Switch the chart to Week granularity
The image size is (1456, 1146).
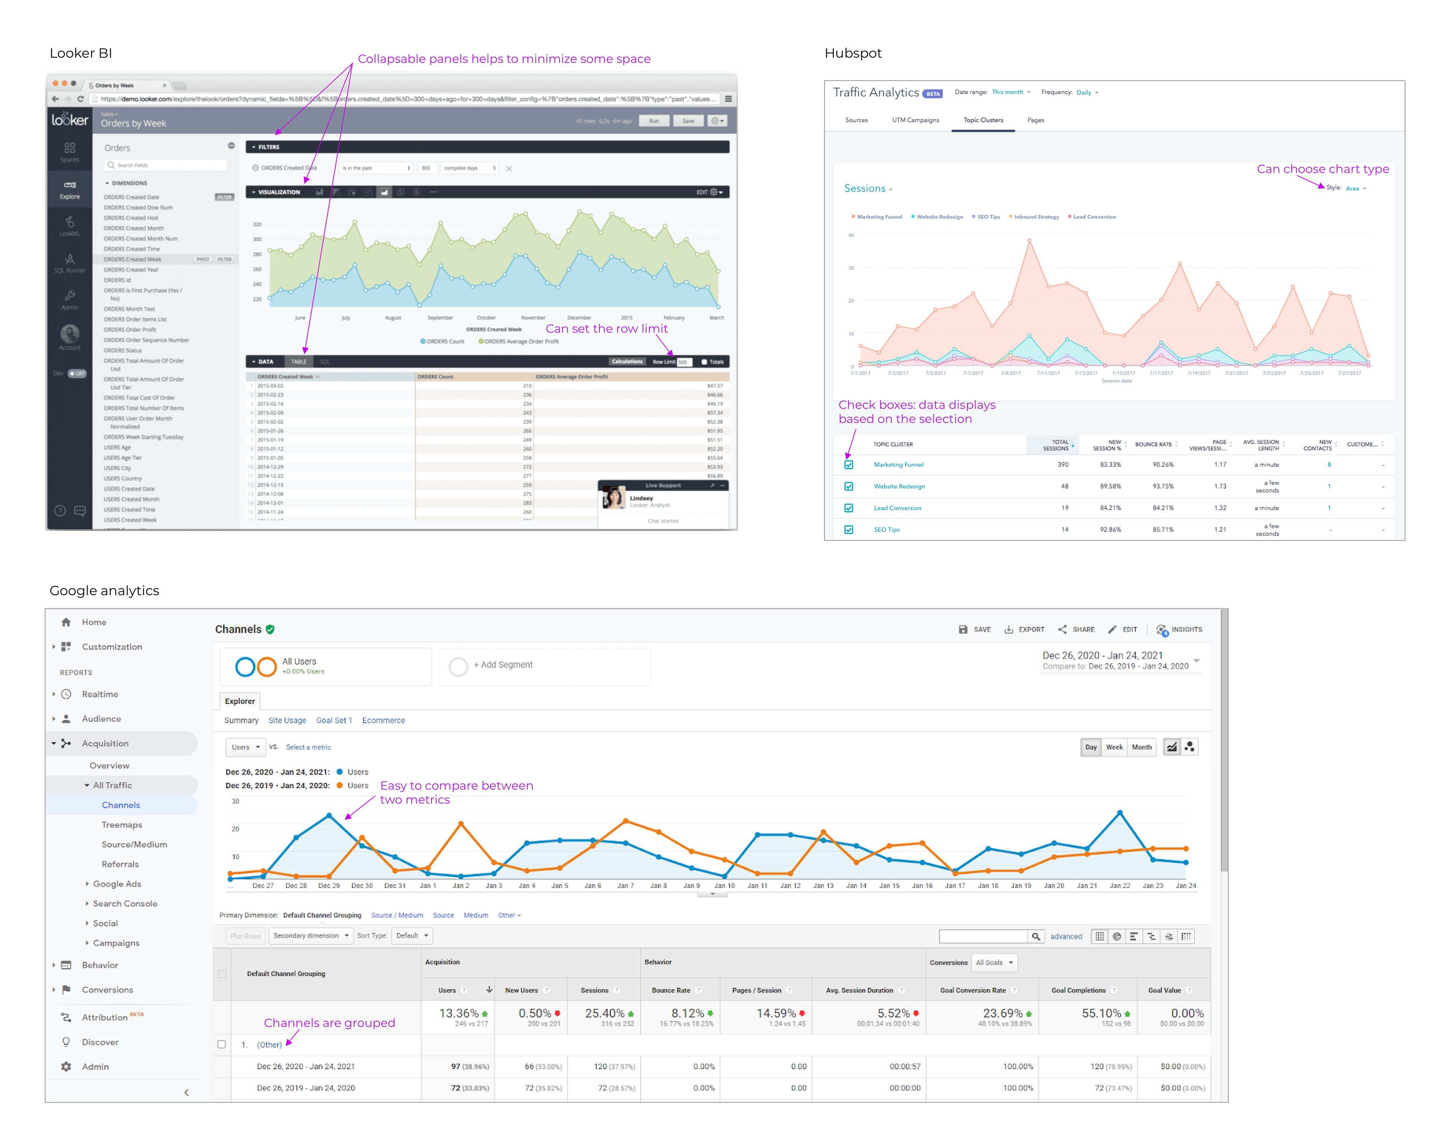click(x=1114, y=747)
